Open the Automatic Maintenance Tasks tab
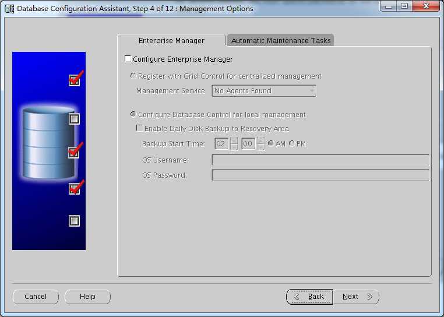 281,41
